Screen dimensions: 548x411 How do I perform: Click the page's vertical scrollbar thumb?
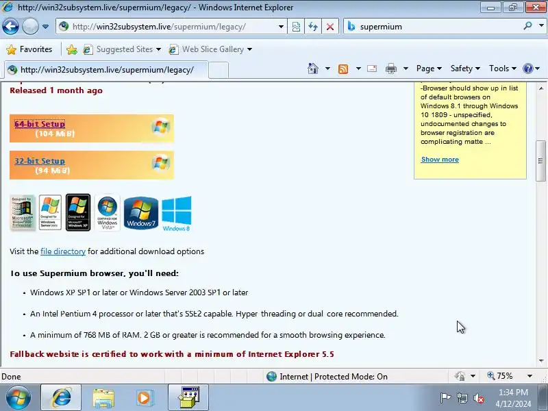(540, 161)
